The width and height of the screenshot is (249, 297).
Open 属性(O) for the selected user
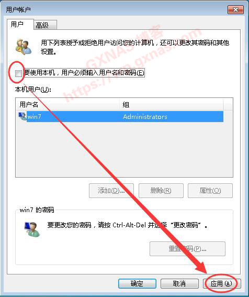tap(210, 191)
